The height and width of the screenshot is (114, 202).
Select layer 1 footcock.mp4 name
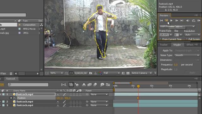pos(25,94)
